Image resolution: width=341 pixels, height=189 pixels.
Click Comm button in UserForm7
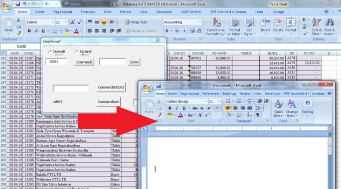[134, 62]
